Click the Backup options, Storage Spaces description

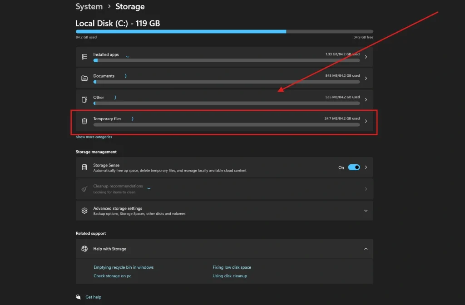[x=139, y=214]
